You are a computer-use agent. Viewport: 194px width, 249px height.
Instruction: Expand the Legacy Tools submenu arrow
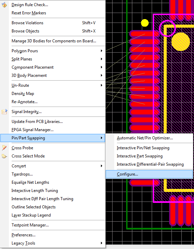pyautogui.click(x=102, y=243)
